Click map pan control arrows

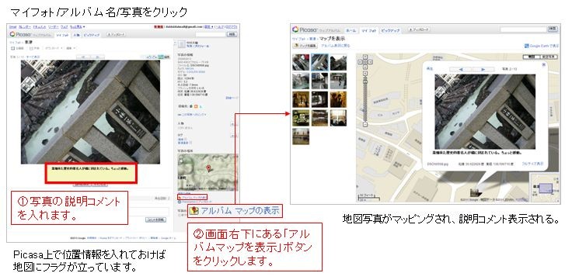(x=365, y=61)
